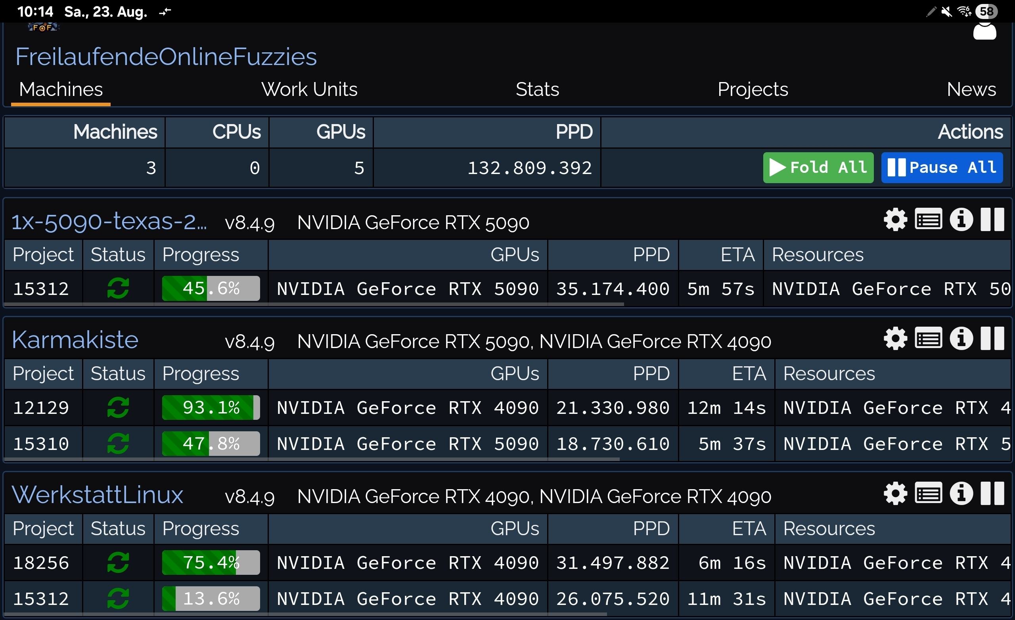Switch to the Work Units tab
Screen dimensions: 1015x620
pos(309,90)
